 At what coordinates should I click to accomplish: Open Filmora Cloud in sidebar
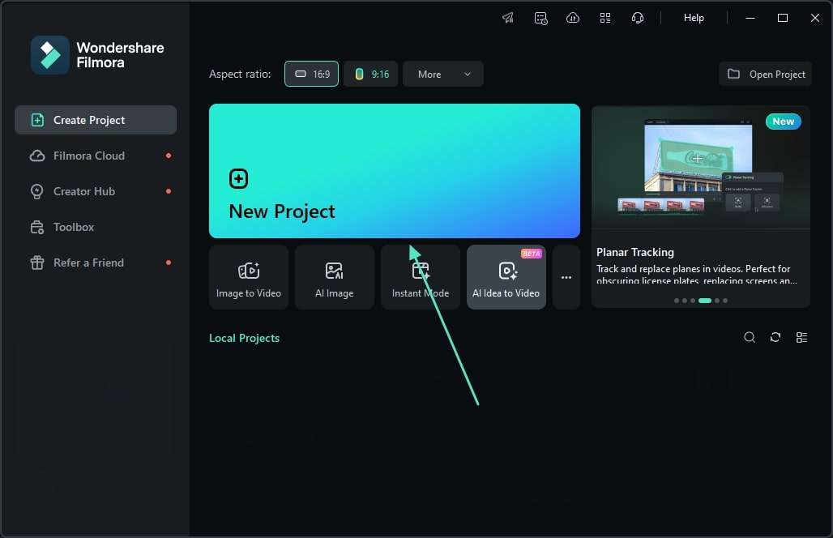coord(96,156)
